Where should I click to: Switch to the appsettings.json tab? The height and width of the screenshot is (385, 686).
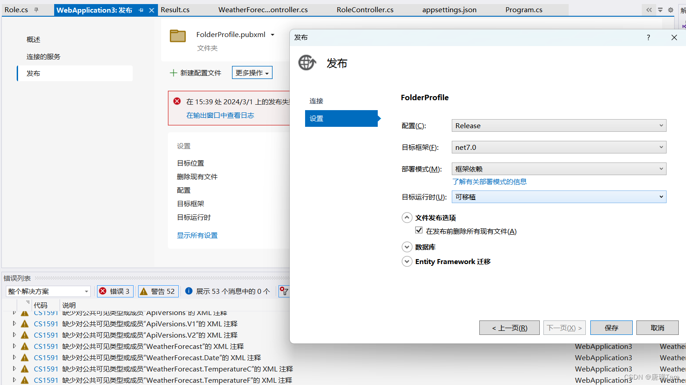click(x=449, y=9)
